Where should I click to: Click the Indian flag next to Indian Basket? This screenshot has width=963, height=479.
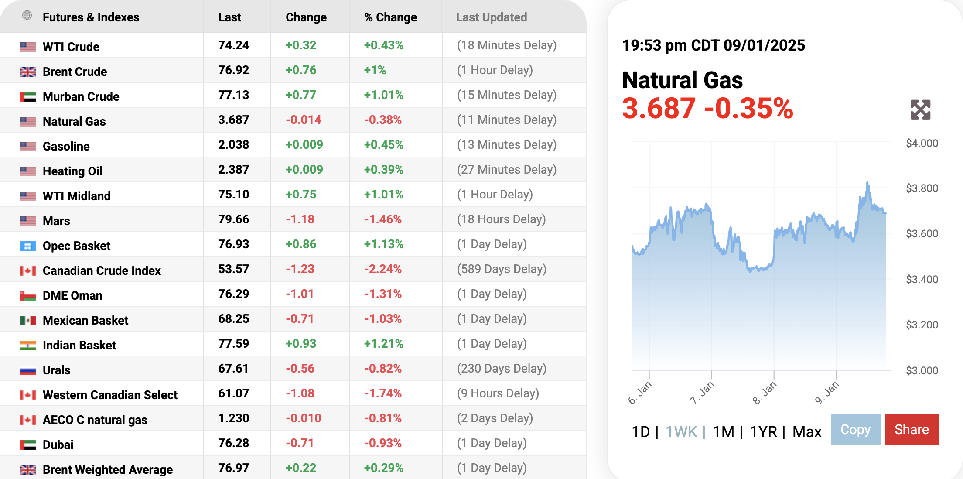[x=27, y=346]
